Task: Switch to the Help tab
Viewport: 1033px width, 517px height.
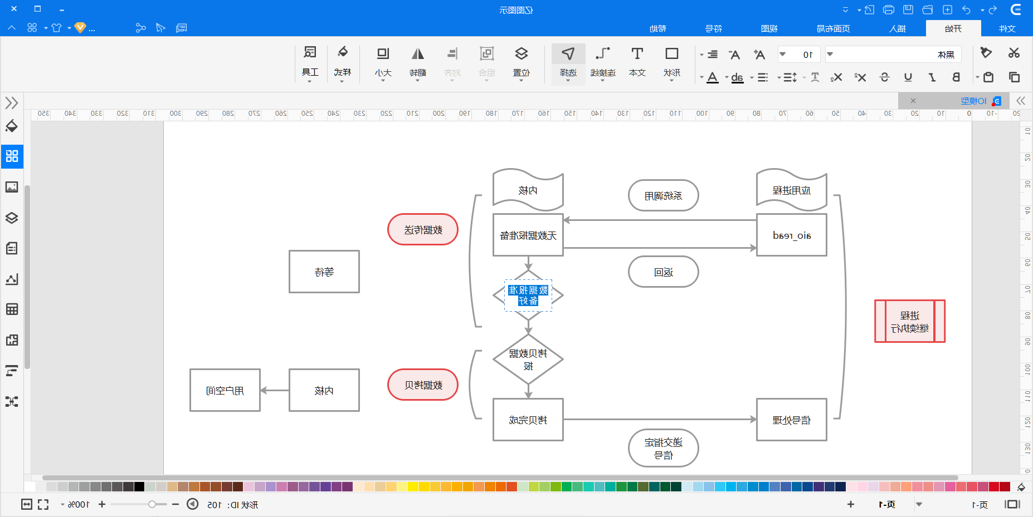Action: [x=658, y=28]
